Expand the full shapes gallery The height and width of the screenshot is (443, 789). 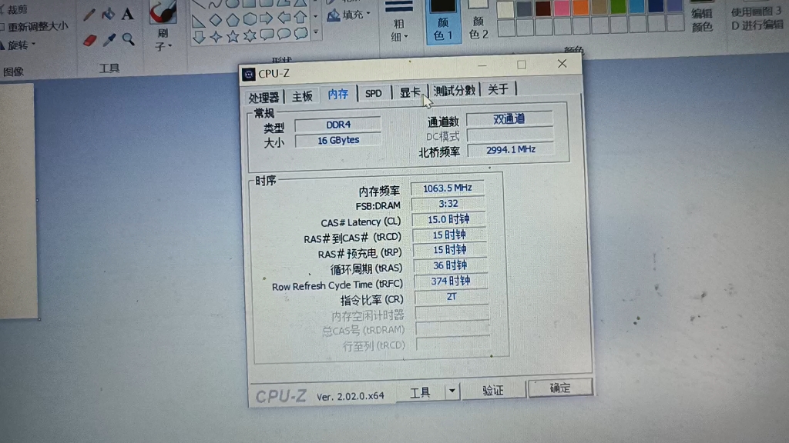[x=316, y=32]
